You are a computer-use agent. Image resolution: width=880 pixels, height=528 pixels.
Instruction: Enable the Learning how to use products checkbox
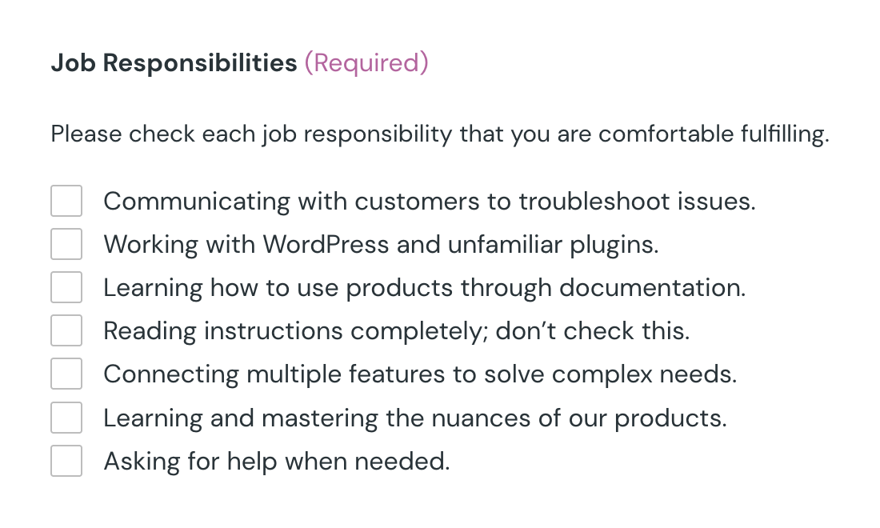point(66,287)
